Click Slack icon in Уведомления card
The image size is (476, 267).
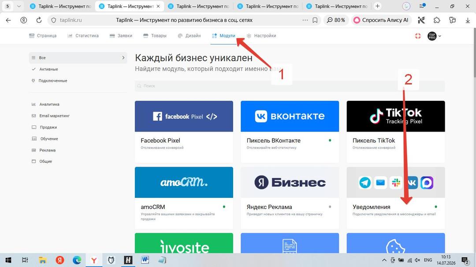coord(396,183)
